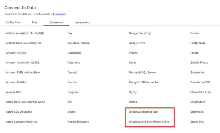Pick the MongoDB BI Connector
Viewport: 220px width, 133px height.
(x=144, y=82)
